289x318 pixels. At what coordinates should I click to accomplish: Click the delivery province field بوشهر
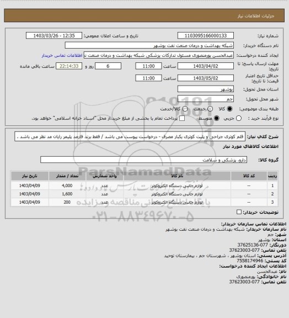(x=206, y=89)
